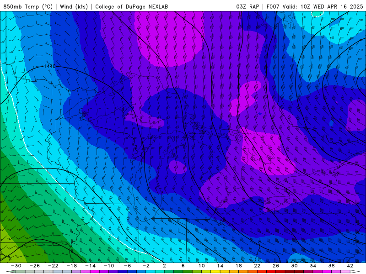The image size is (366, 274).
Task: Click the 22 color scale label
Action: coord(257,266)
